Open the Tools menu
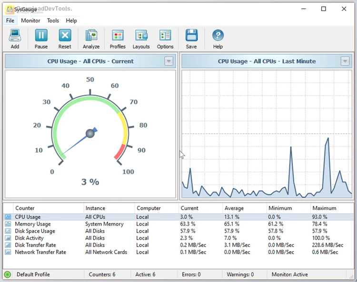This screenshot has height=282, width=357. point(53,21)
